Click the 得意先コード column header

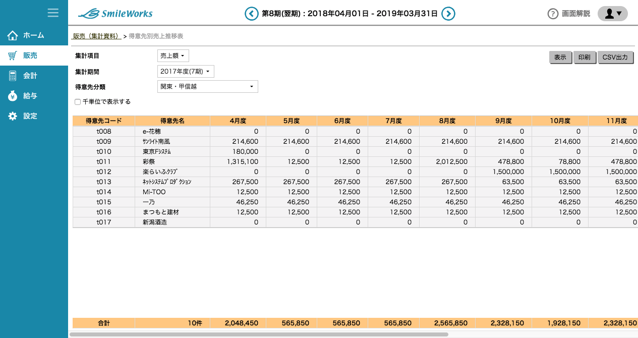[103, 121]
